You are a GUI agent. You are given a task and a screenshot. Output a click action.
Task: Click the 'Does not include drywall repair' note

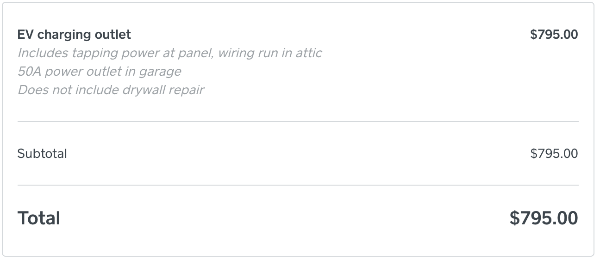coord(111,90)
